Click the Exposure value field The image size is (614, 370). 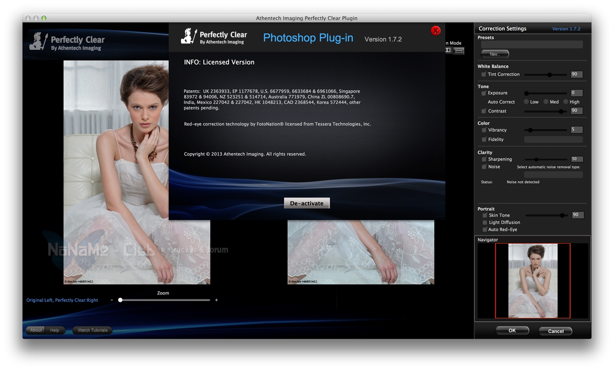[x=576, y=92]
